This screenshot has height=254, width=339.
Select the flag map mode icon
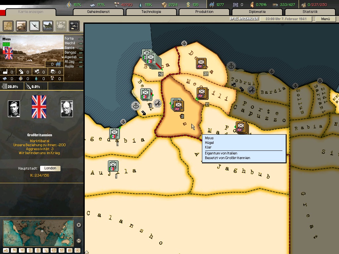14,250
